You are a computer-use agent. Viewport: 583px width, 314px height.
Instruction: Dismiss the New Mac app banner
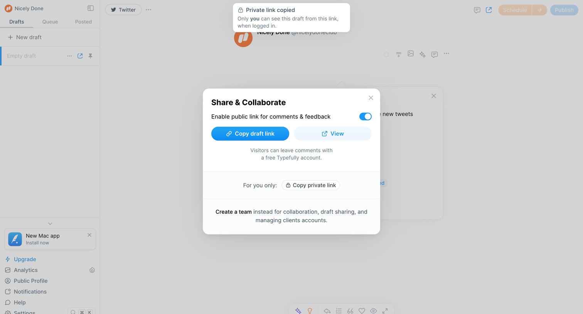coord(89,235)
